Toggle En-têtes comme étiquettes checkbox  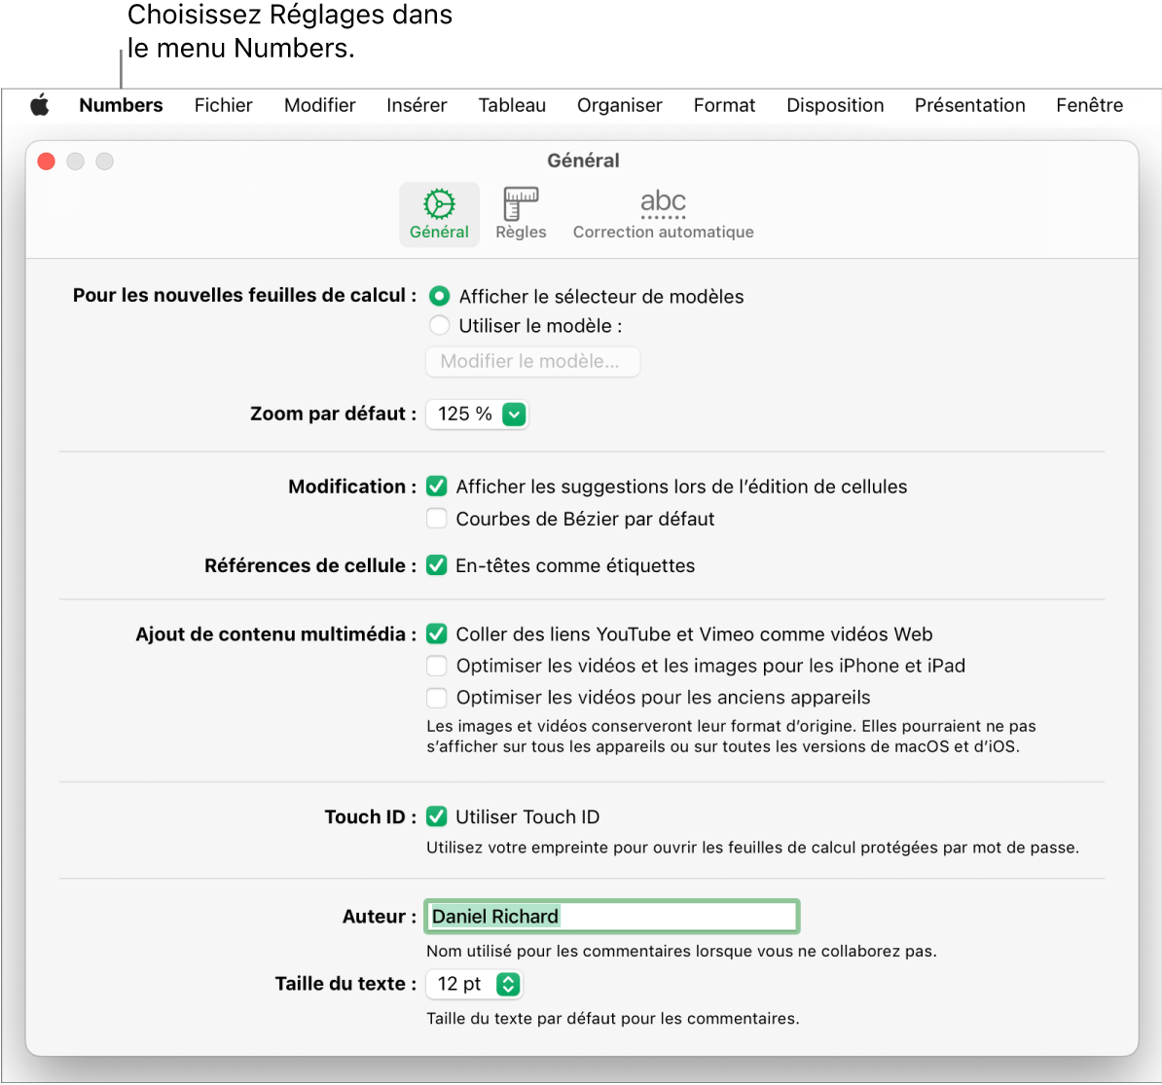pyautogui.click(x=437, y=565)
